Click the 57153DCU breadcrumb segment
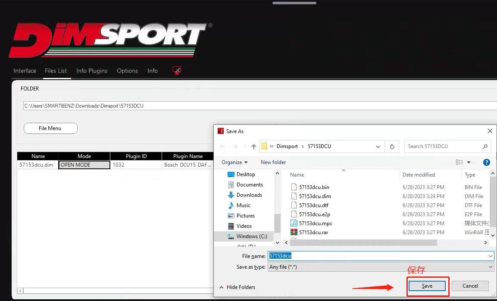The width and height of the screenshot is (497, 301). click(x=319, y=146)
